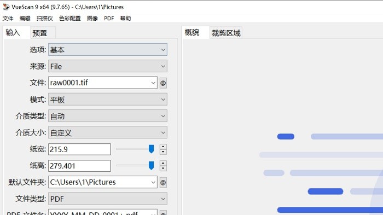Open the 模式 dropdown showing 平板
Image resolution: width=383 pixels, height=215 pixels.
[108, 100]
